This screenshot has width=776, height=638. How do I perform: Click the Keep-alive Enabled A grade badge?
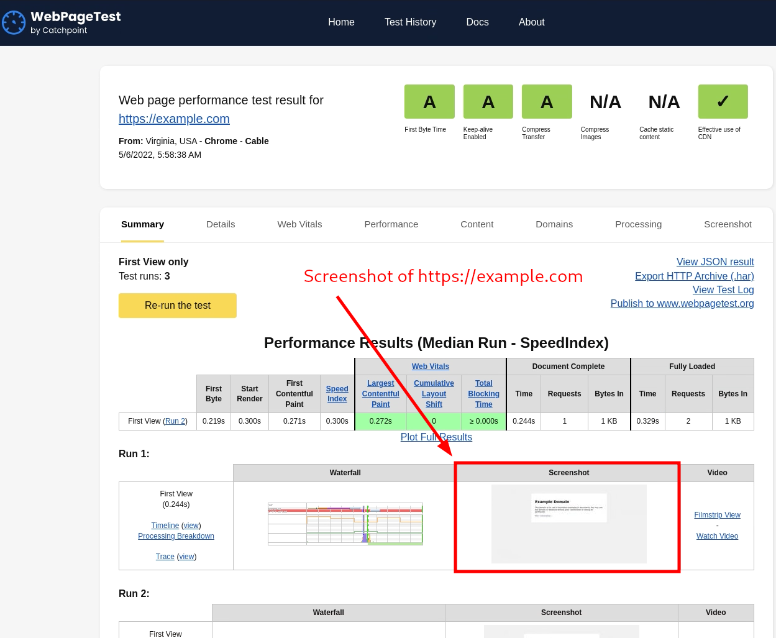(x=488, y=101)
